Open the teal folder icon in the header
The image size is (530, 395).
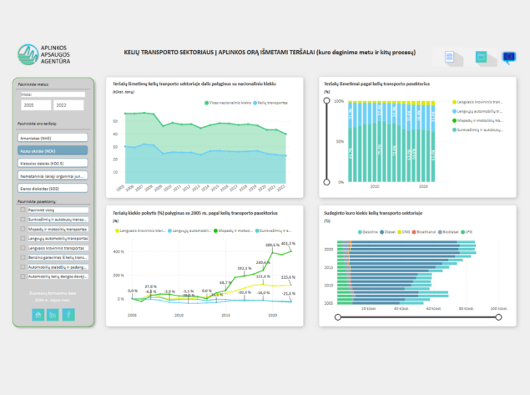[481, 57]
